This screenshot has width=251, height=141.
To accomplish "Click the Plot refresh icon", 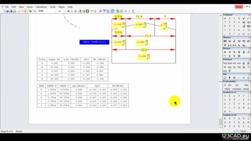I will pyautogui.click(x=248, y=78).
